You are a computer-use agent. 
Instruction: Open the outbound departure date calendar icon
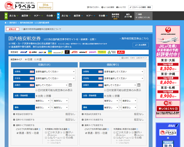click(70, 85)
